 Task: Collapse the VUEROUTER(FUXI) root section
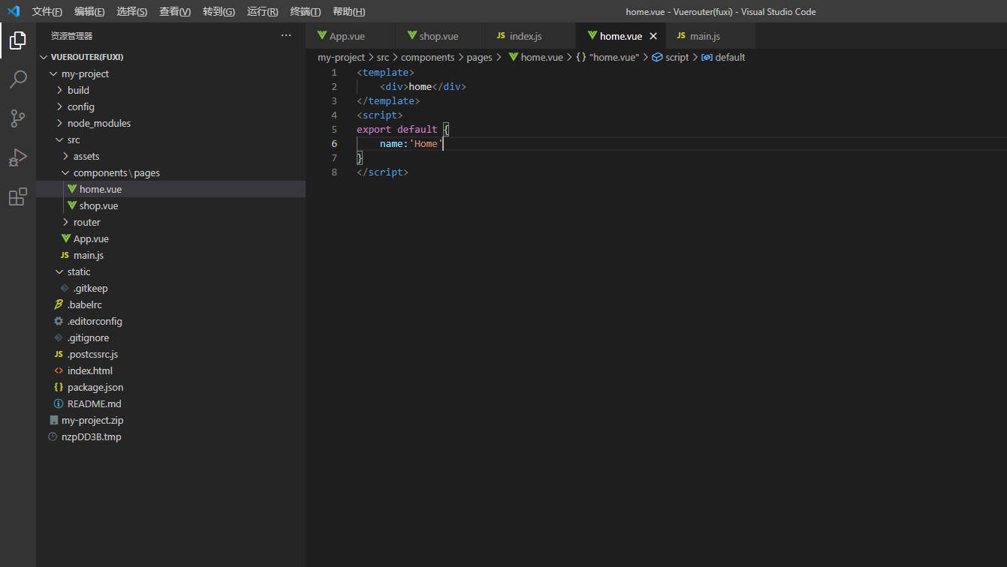[44, 57]
